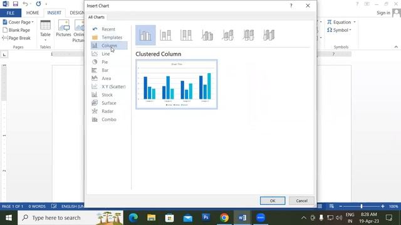Click the Pictures button in ribbon
This screenshot has height=225, width=401.
click(63, 29)
